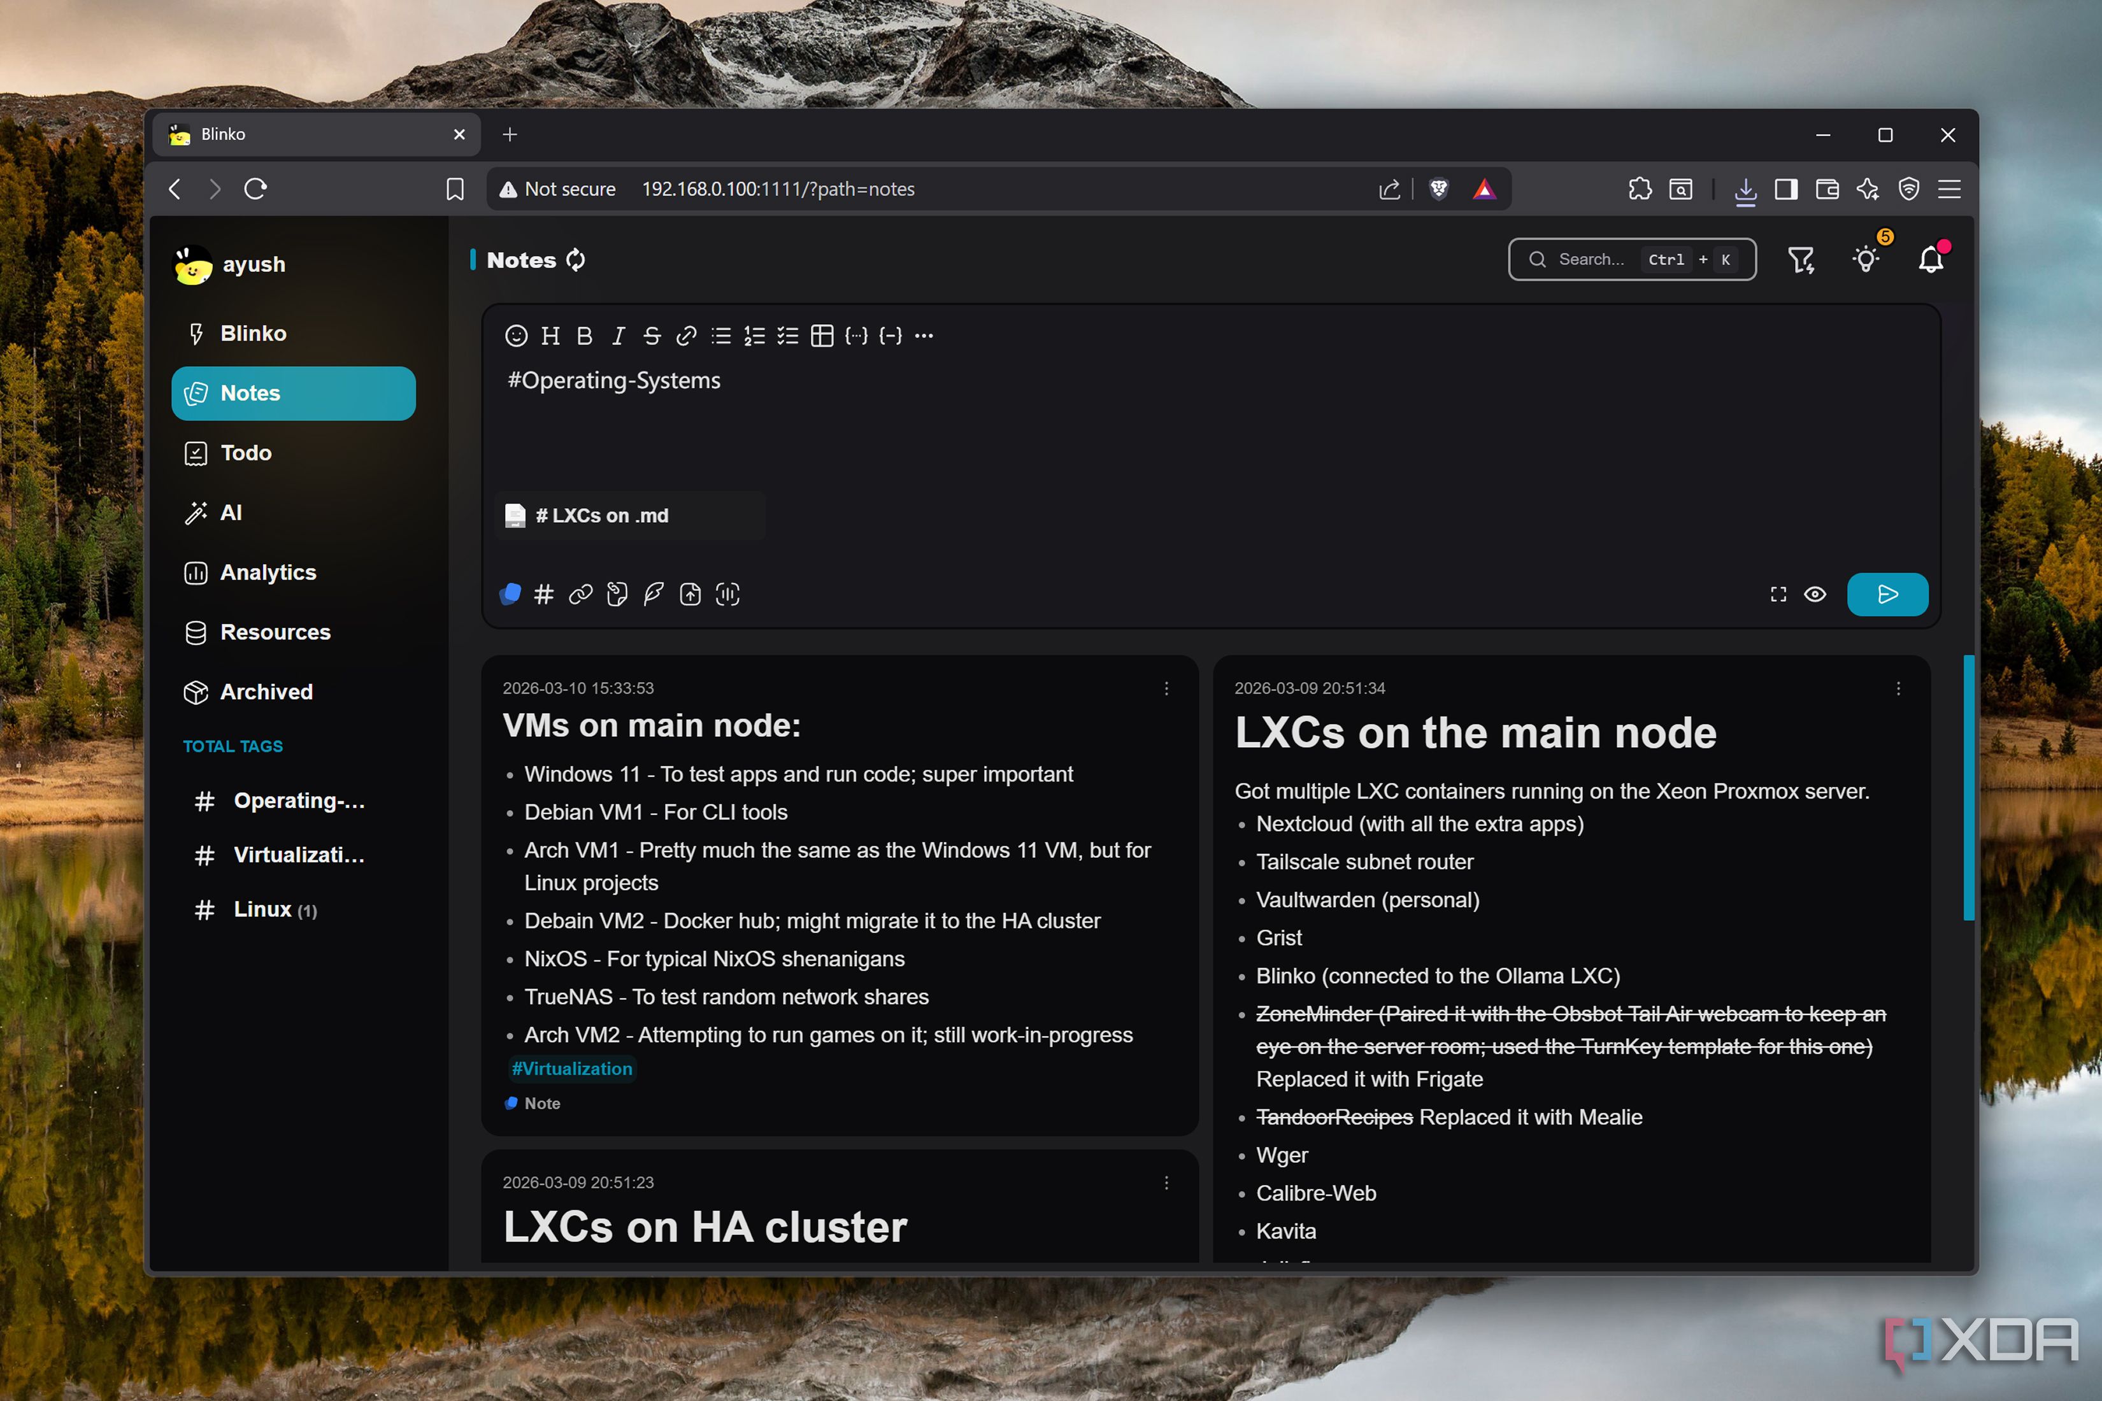Screen dimensions: 2102x1401
Task: Open more formatting options ellipsis
Action: 924,336
